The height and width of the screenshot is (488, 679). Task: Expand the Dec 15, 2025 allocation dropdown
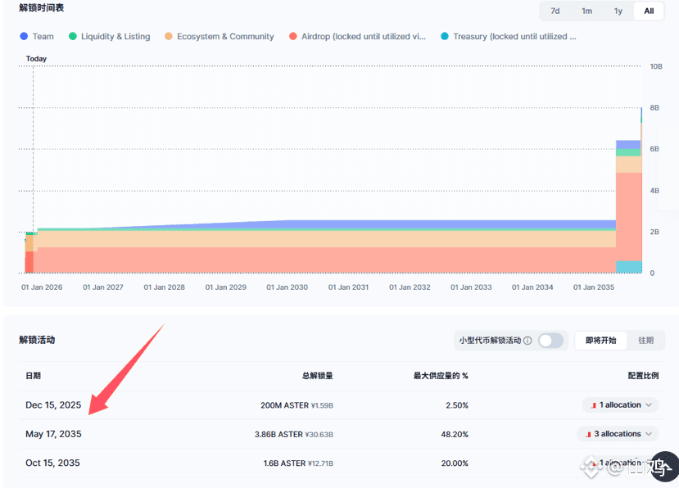coord(620,404)
